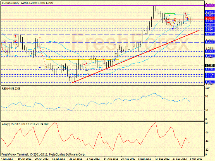Click the 17 Sep 2012 date label
Screen dimensions: 215x161
coord(162,159)
